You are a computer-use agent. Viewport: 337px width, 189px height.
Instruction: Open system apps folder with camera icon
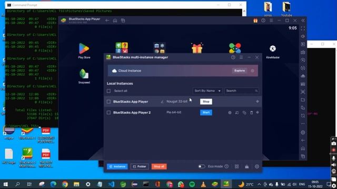(159, 48)
